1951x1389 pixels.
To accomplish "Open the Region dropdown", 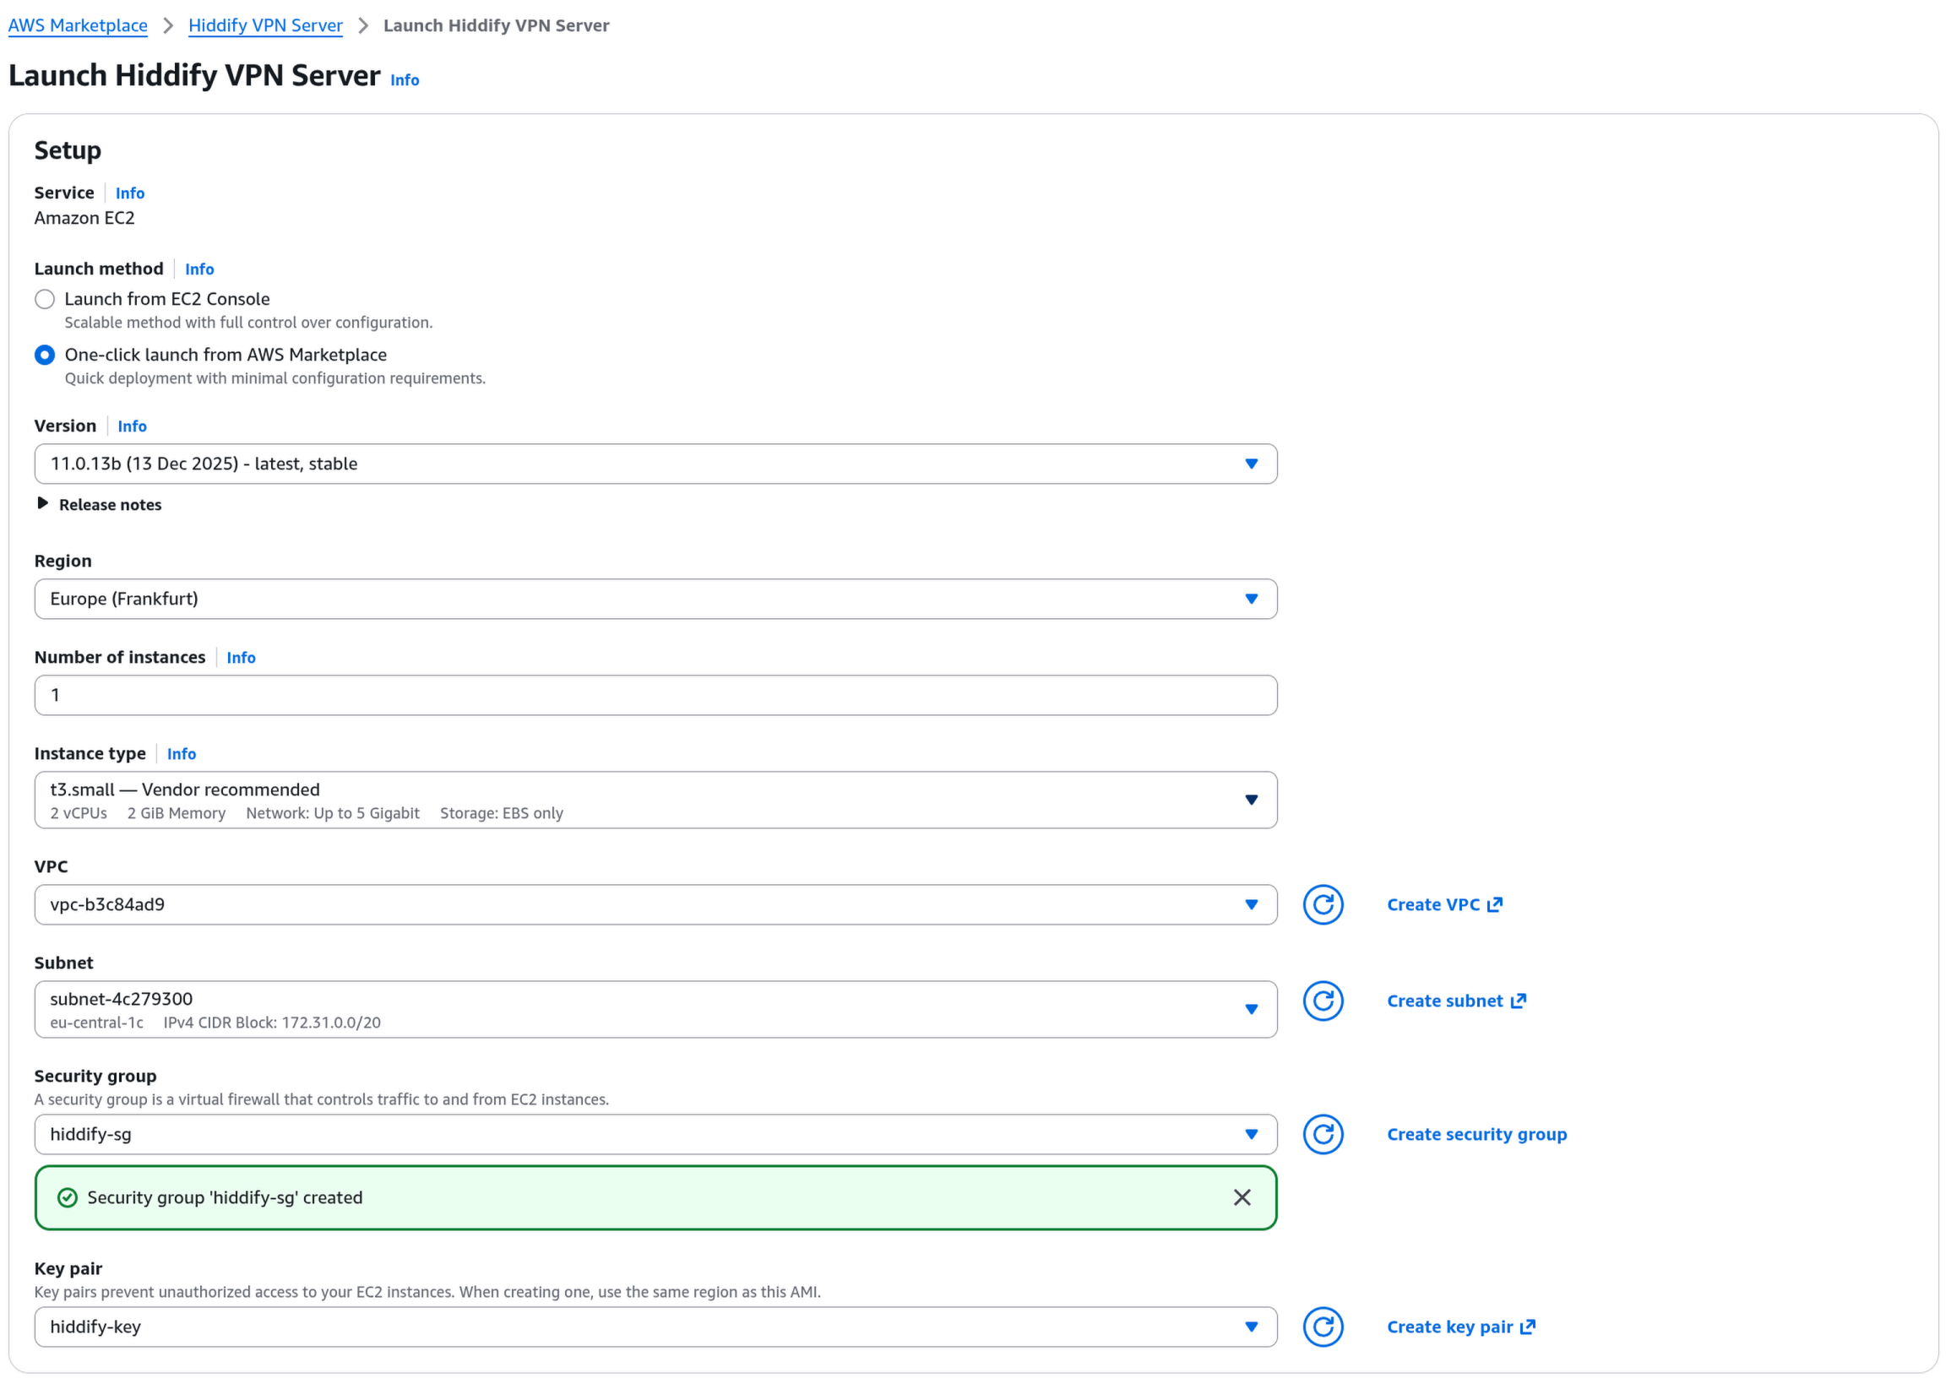I will click(1253, 599).
